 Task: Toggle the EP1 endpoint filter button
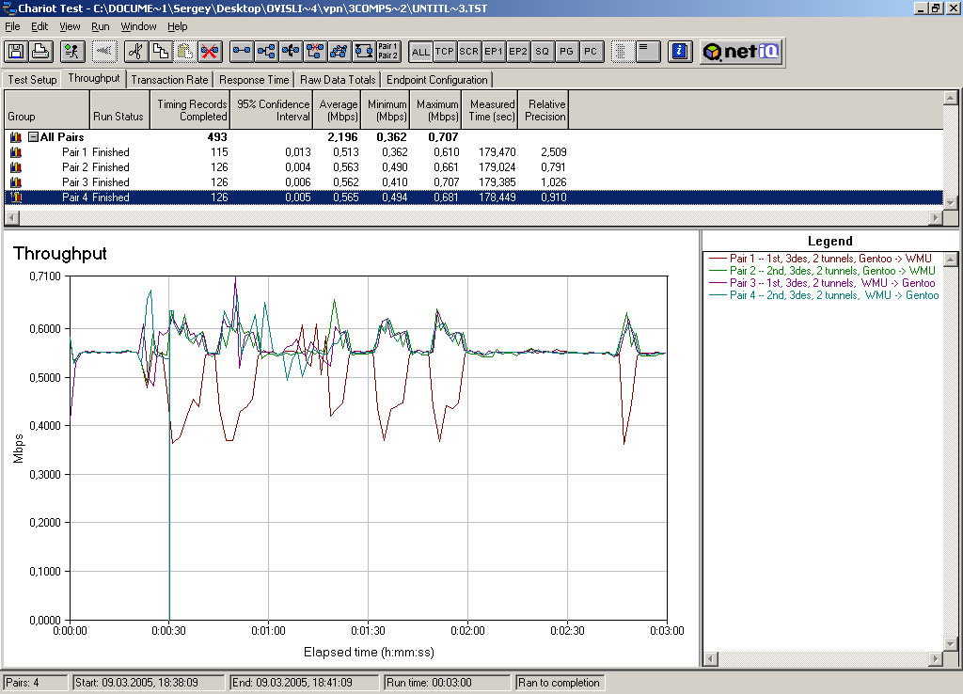(494, 52)
